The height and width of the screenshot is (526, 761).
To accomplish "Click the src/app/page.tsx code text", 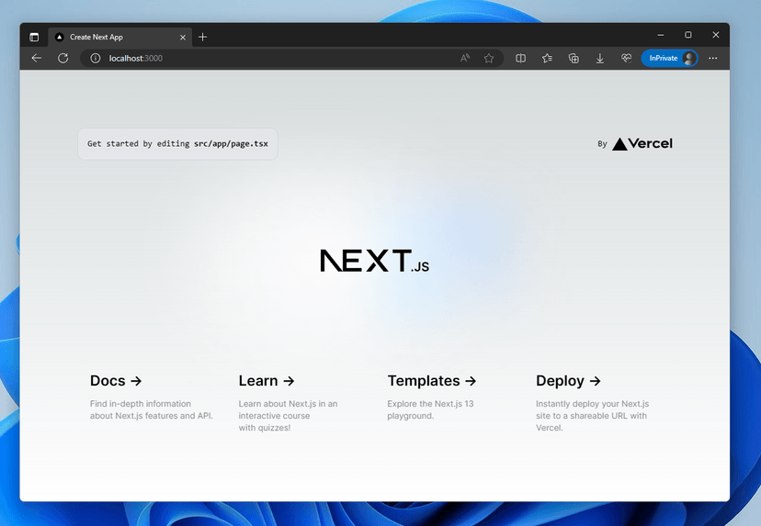I will coord(231,143).
